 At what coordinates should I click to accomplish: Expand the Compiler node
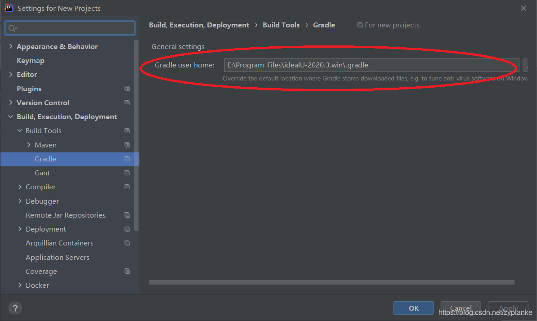20,187
